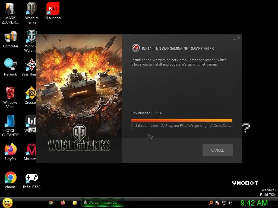The width and height of the screenshot is (278, 208).
Task: Select the chome Chrome desktop icon
Action: (10, 180)
